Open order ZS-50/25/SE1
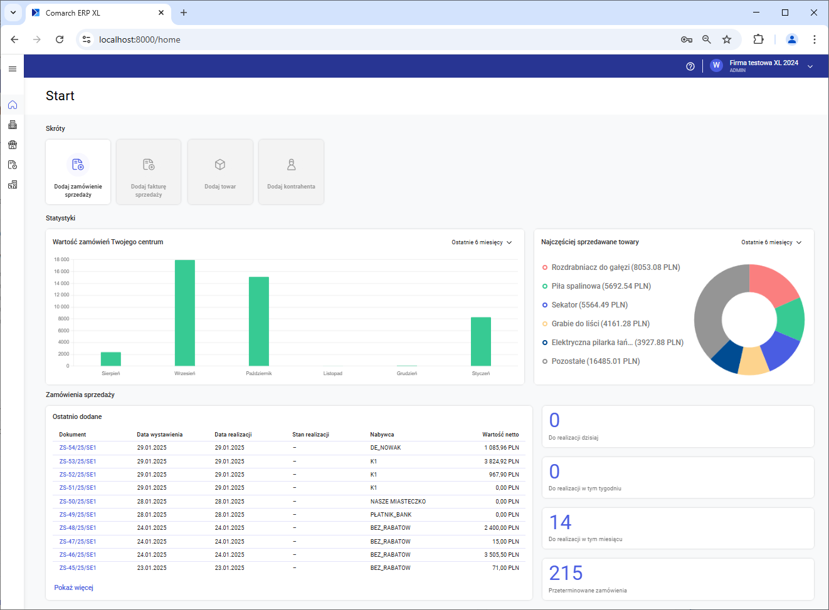 point(78,502)
